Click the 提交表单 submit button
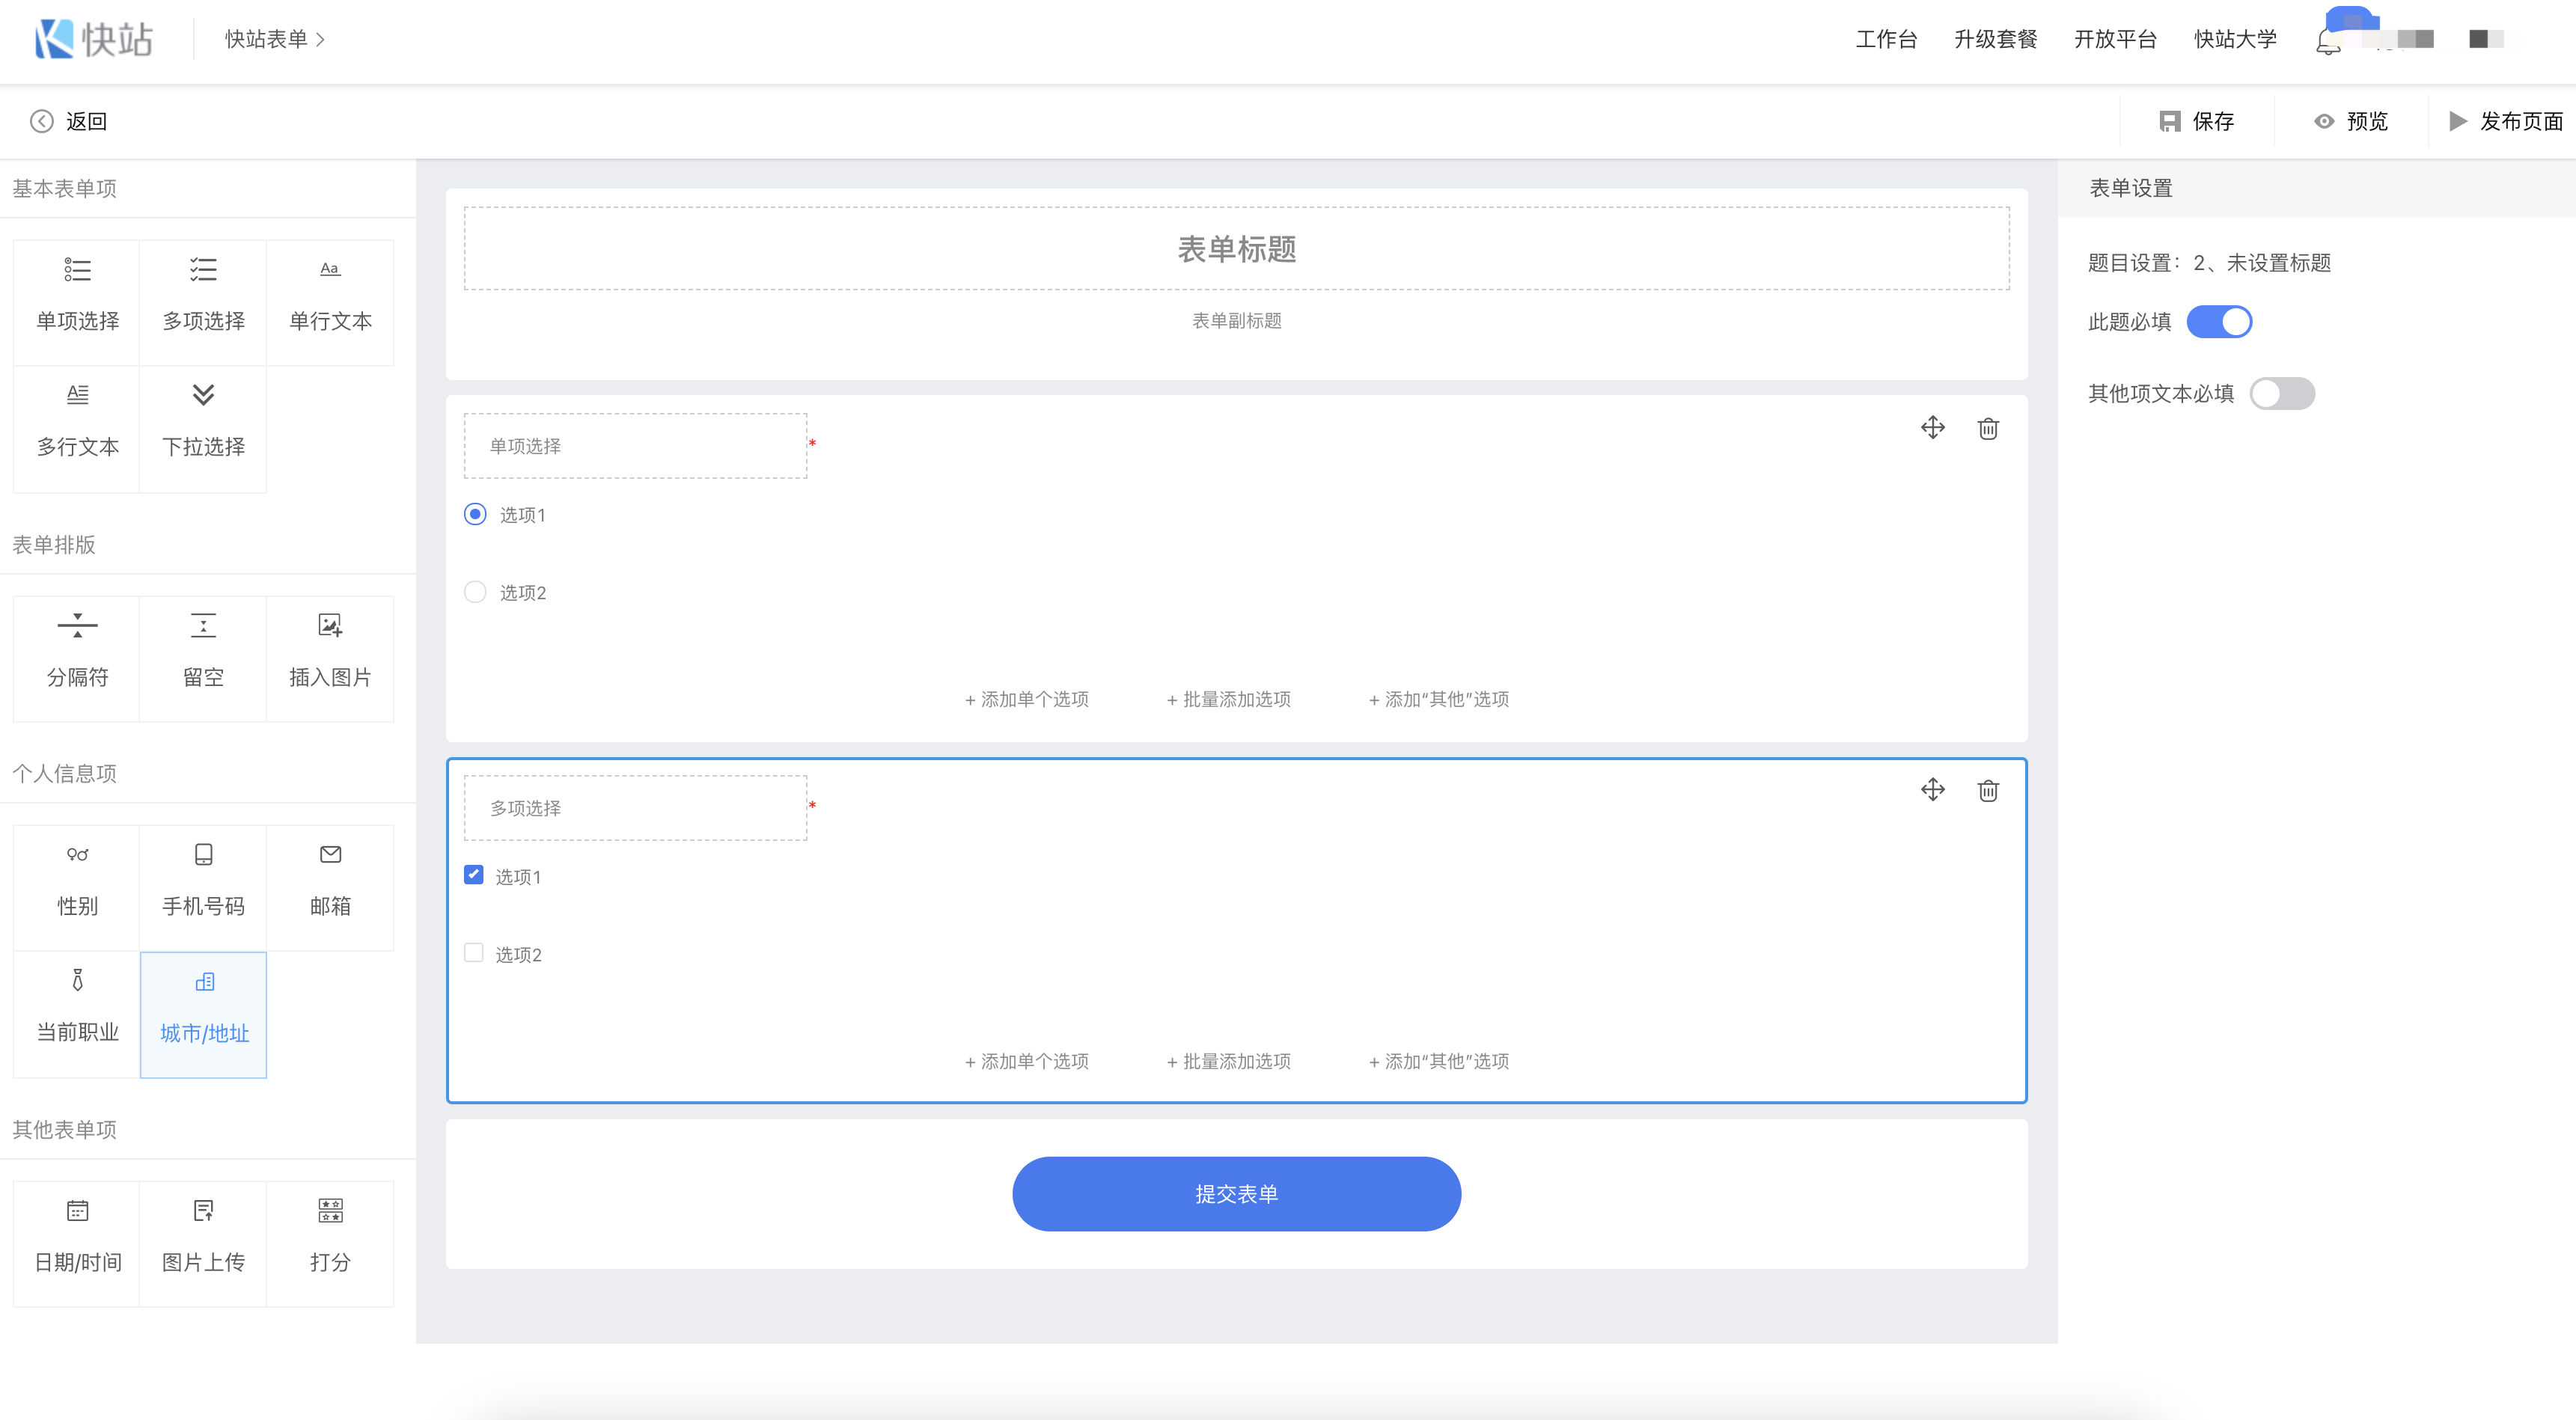 pyautogui.click(x=1236, y=1194)
